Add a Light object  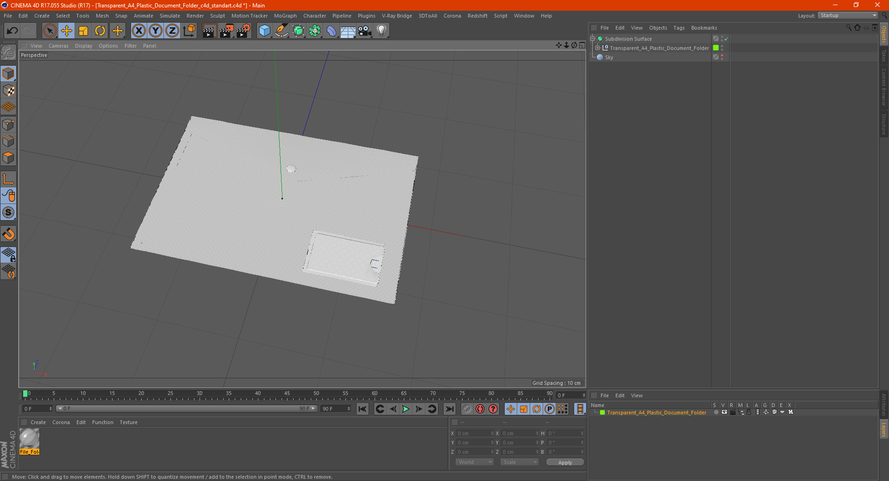point(382,31)
